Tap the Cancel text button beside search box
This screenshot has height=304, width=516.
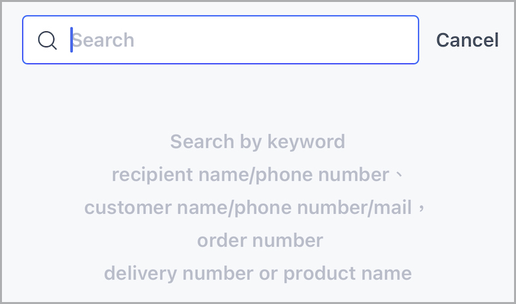point(468,40)
